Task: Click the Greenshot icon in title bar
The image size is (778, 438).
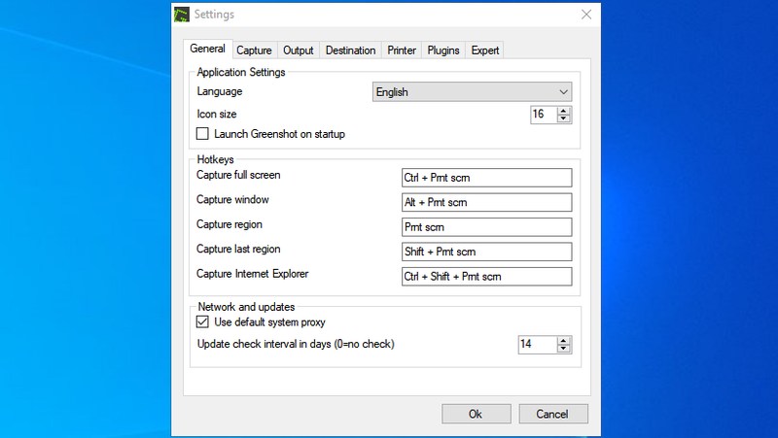Action: [x=181, y=15]
